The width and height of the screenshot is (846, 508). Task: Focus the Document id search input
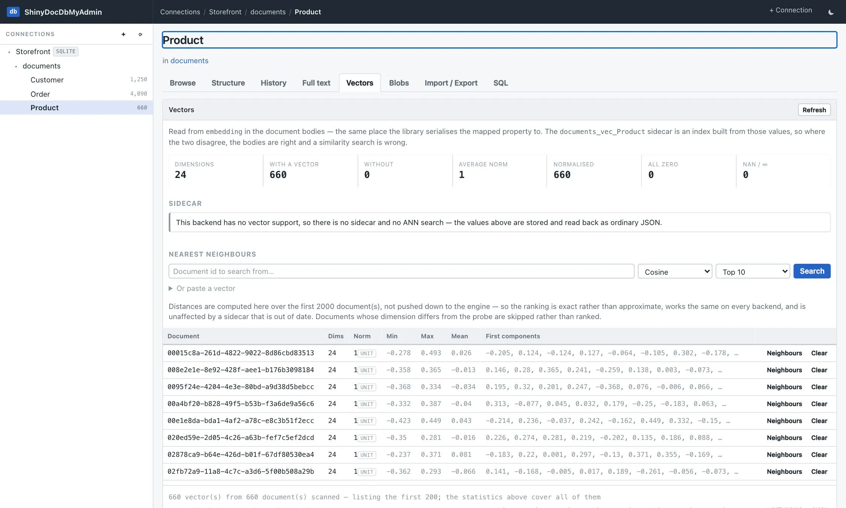click(401, 271)
